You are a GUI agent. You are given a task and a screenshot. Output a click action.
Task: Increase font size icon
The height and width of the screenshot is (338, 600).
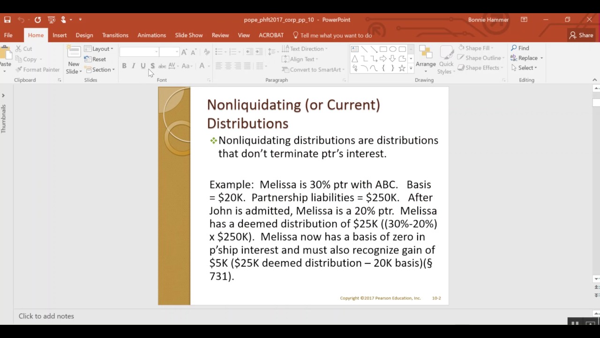coord(184,52)
